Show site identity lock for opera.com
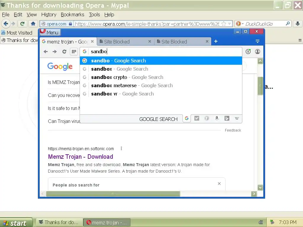303x227 pixels. 70,24
